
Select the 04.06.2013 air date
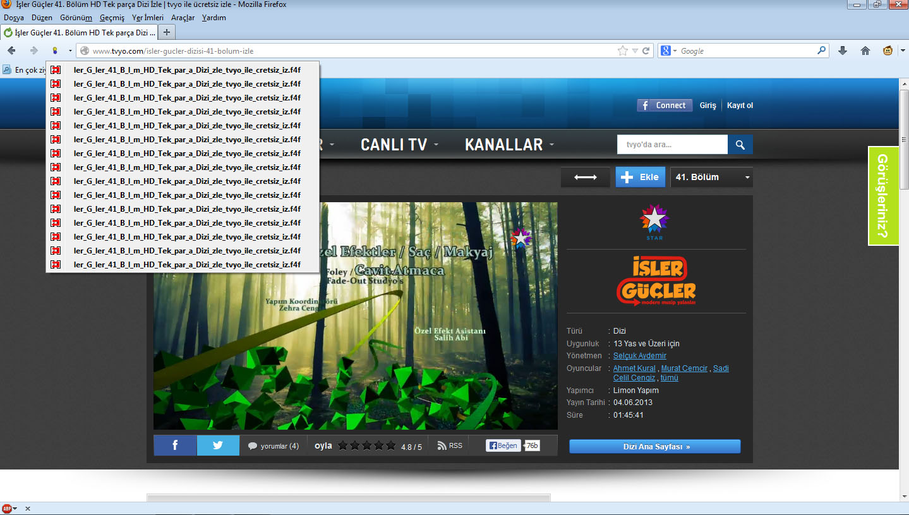(633, 403)
